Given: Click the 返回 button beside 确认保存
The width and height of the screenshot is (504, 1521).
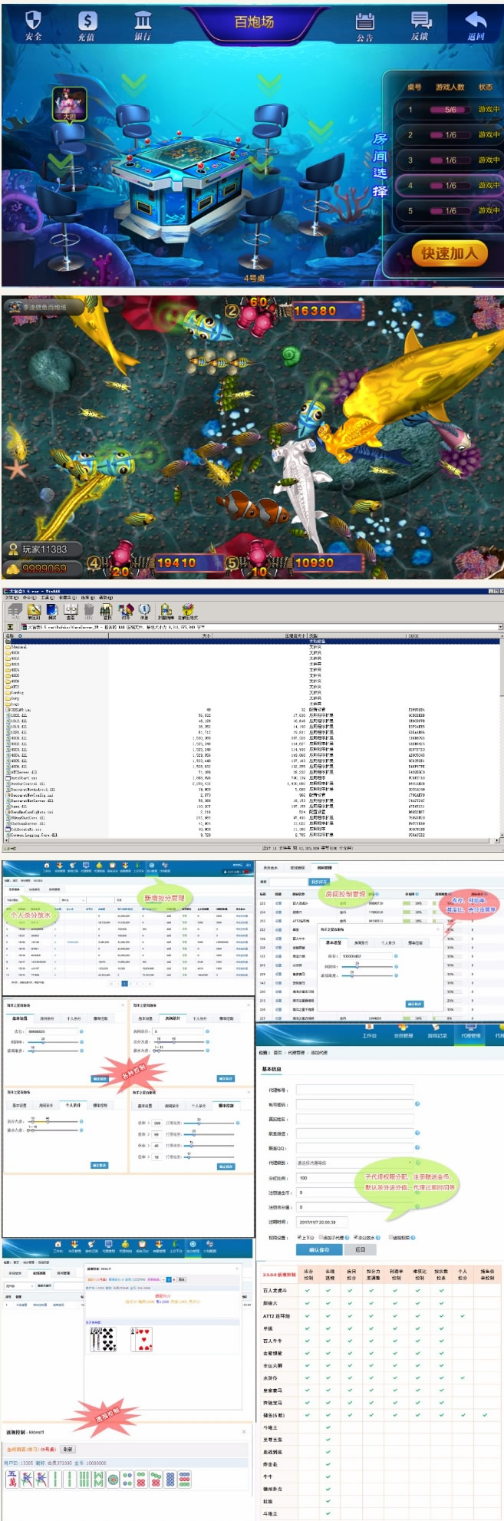Looking at the screenshot, I should pos(360,1250).
